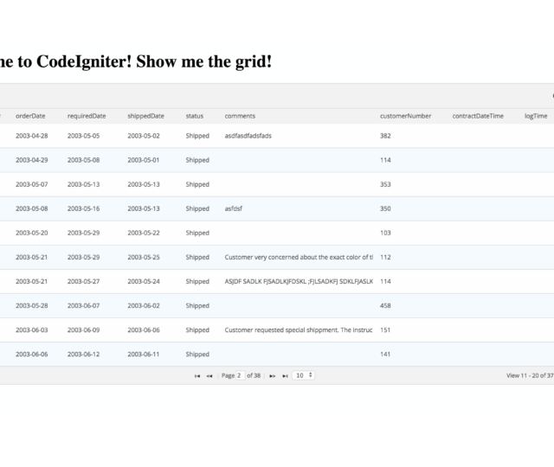Sort by requiredDate column header
The height and width of the screenshot is (467, 554).
pyautogui.click(x=87, y=116)
